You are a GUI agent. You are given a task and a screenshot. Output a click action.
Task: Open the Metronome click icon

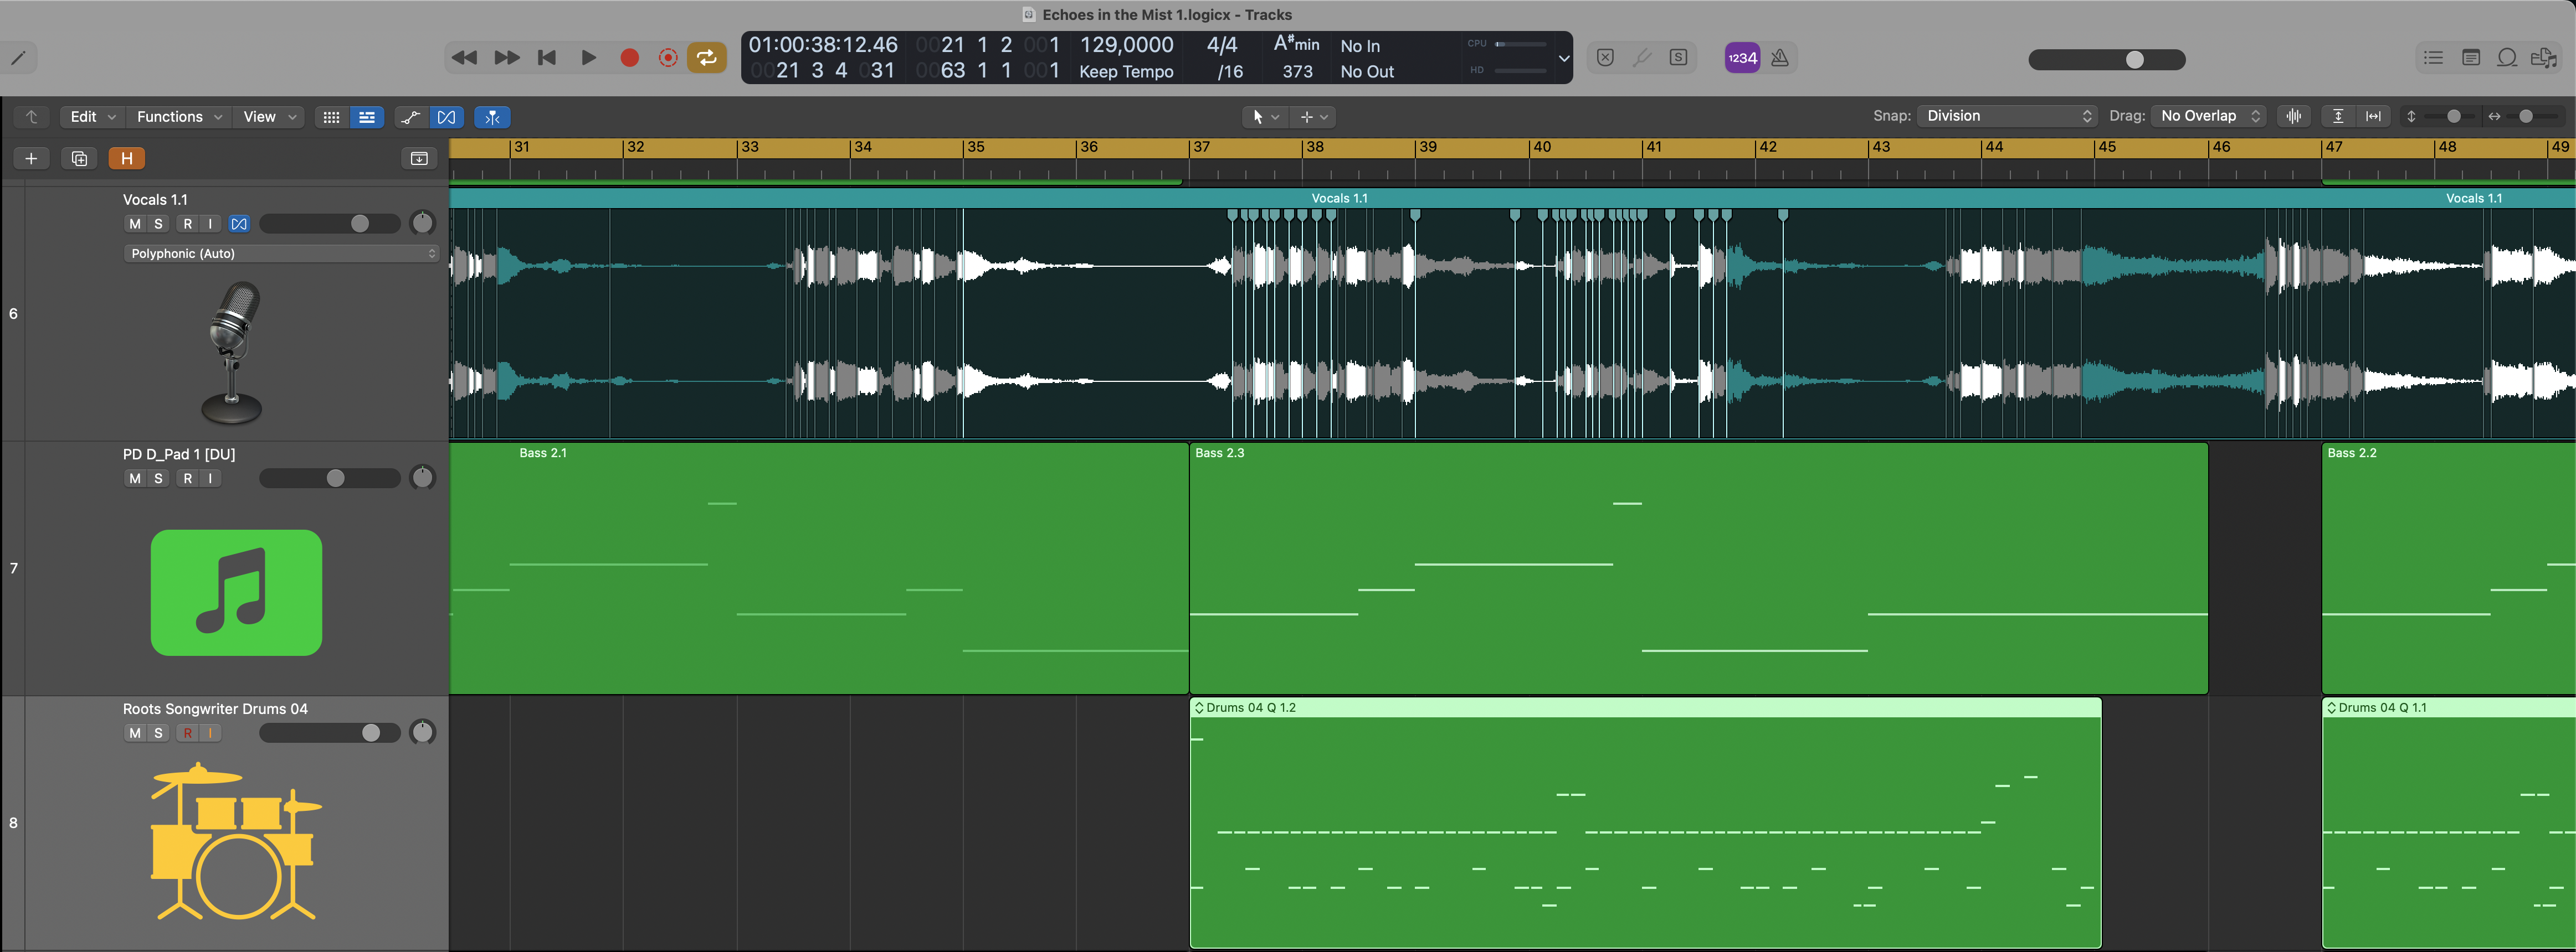pyautogui.click(x=1779, y=58)
